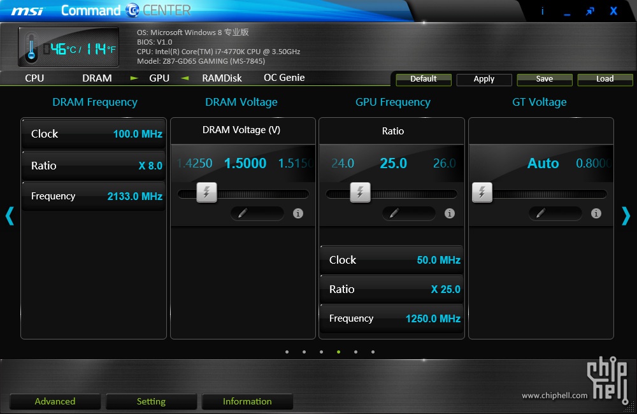
Task: Select the 1.5150 DRAM voltage value
Action: click(296, 163)
